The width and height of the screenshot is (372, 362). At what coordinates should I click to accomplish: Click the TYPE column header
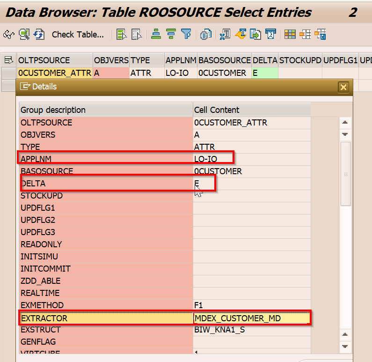[147, 60]
